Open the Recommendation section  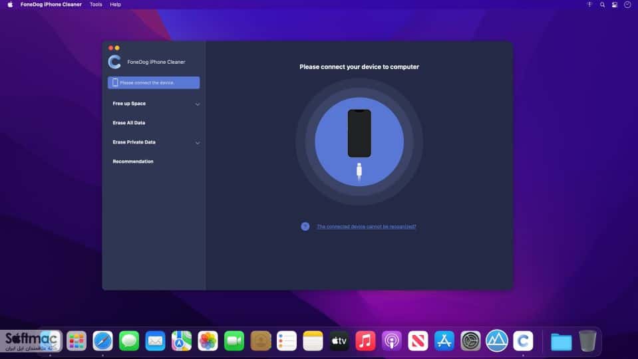(133, 162)
